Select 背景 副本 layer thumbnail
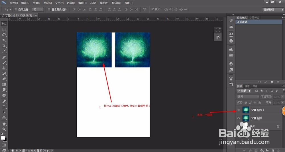The width and height of the screenshot is (285, 152). (x=246, y=118)
